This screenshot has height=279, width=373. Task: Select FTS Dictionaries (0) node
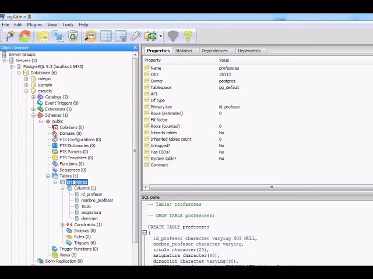tap(78, 146)
